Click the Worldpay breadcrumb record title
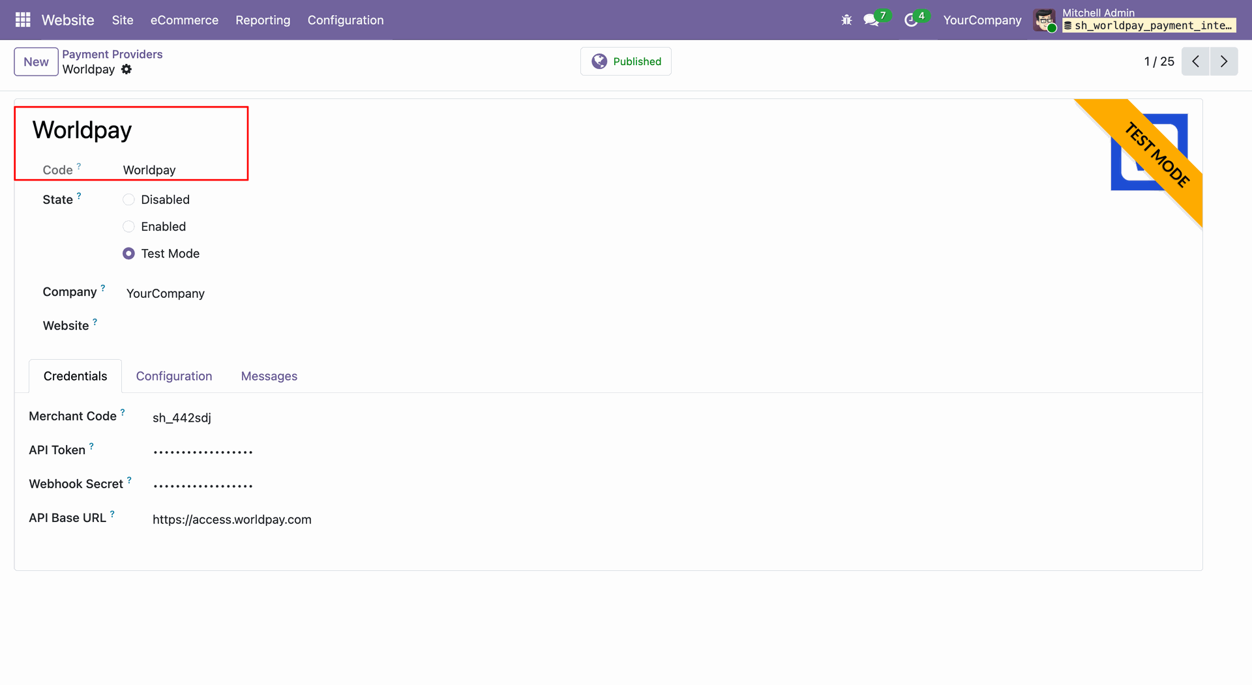1252x685 pixels. [89, 69]
